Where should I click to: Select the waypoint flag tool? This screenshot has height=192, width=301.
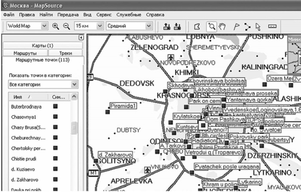coord(236,26)
